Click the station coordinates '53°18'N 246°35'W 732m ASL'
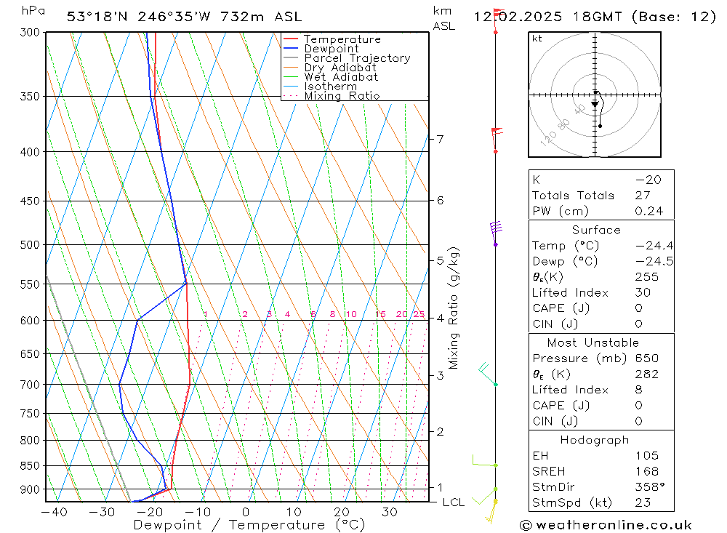The width and height of the screenshot is (727, 533). 184,17
